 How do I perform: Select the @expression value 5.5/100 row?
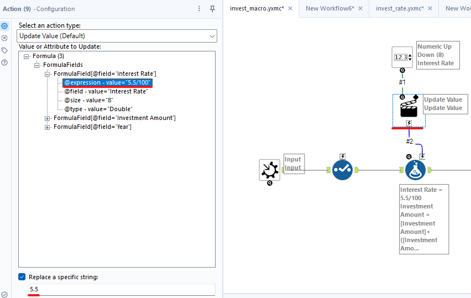(x=108, y=82)
